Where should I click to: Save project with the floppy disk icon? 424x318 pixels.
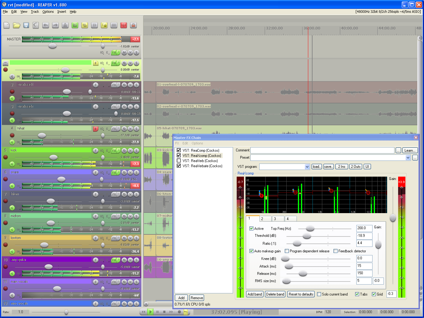tap(26, 25)
